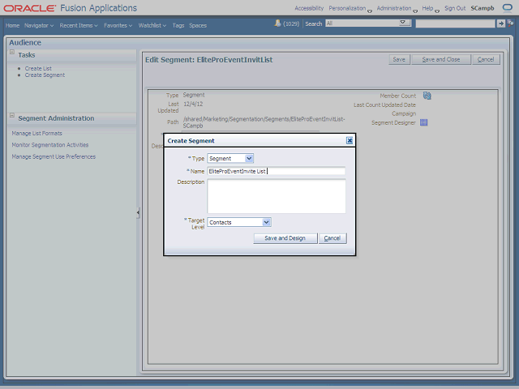Open the Segment Designer icon
This screenshot has height=389, width=519.
423,122
